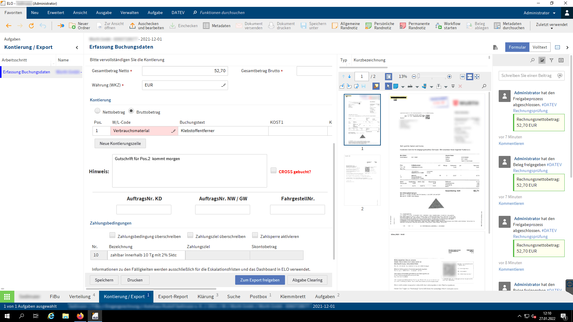Expand the highlighter tool dropdown arrow
This screenshot has width=573, height=322.
point(432,87)
